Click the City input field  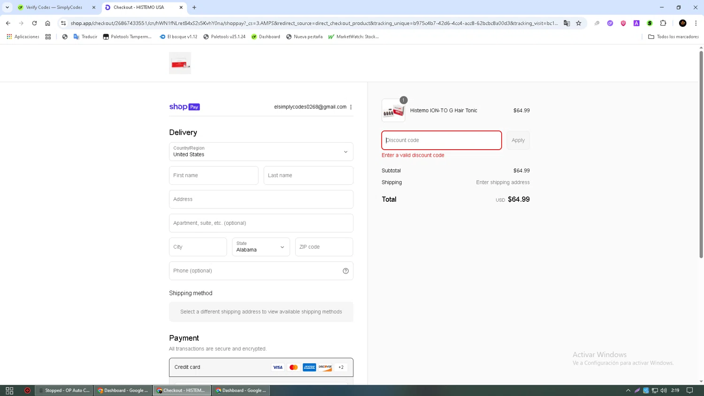(198, 247)
